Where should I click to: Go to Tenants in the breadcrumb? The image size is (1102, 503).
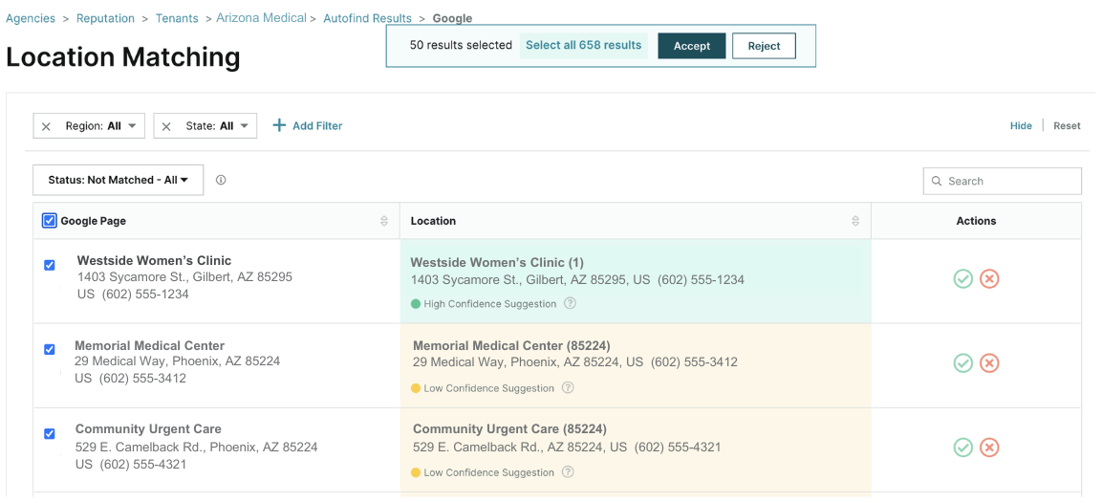pos(177,18)
